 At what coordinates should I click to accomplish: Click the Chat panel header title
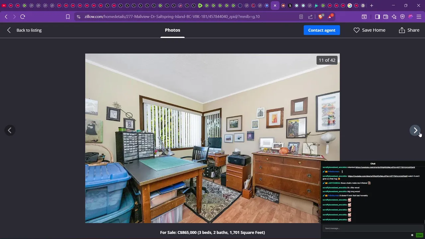[x=373, y=164]
